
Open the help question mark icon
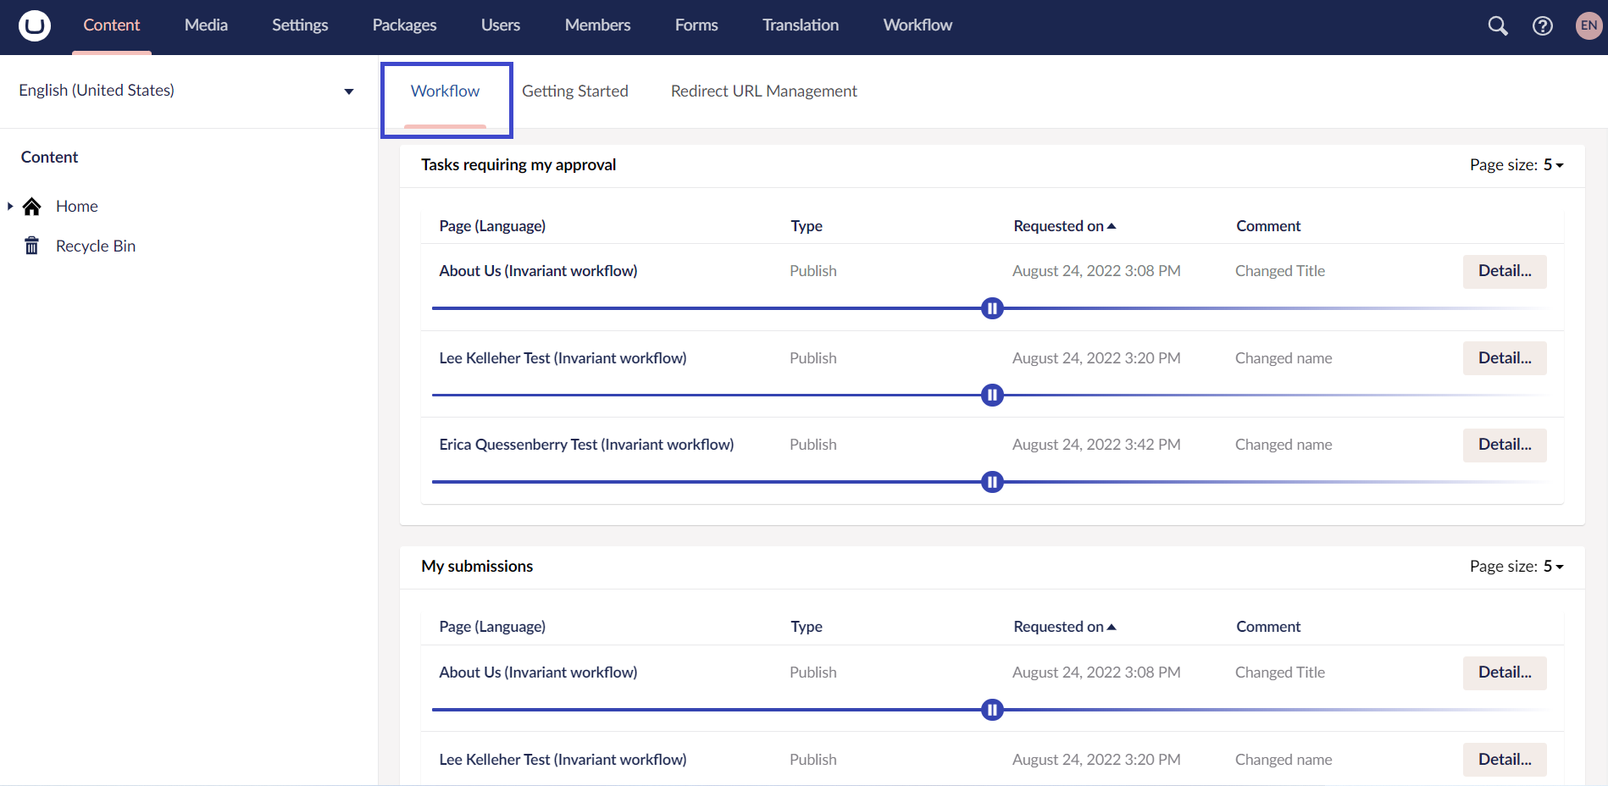(x=1543, y=25)
